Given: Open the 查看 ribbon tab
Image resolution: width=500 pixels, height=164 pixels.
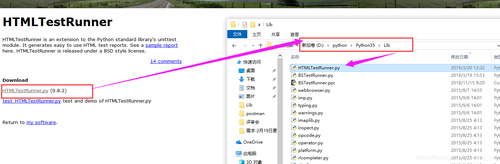Looking at the screenshot, I should 295,34.
